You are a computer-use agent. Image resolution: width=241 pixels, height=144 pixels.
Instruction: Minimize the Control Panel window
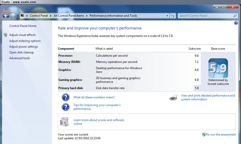(x=217, y=7)
